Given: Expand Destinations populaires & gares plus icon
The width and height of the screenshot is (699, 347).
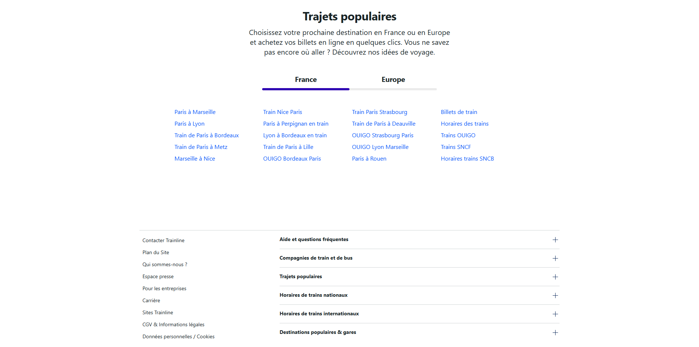Looking at the screenshot, I should [555, 333].
